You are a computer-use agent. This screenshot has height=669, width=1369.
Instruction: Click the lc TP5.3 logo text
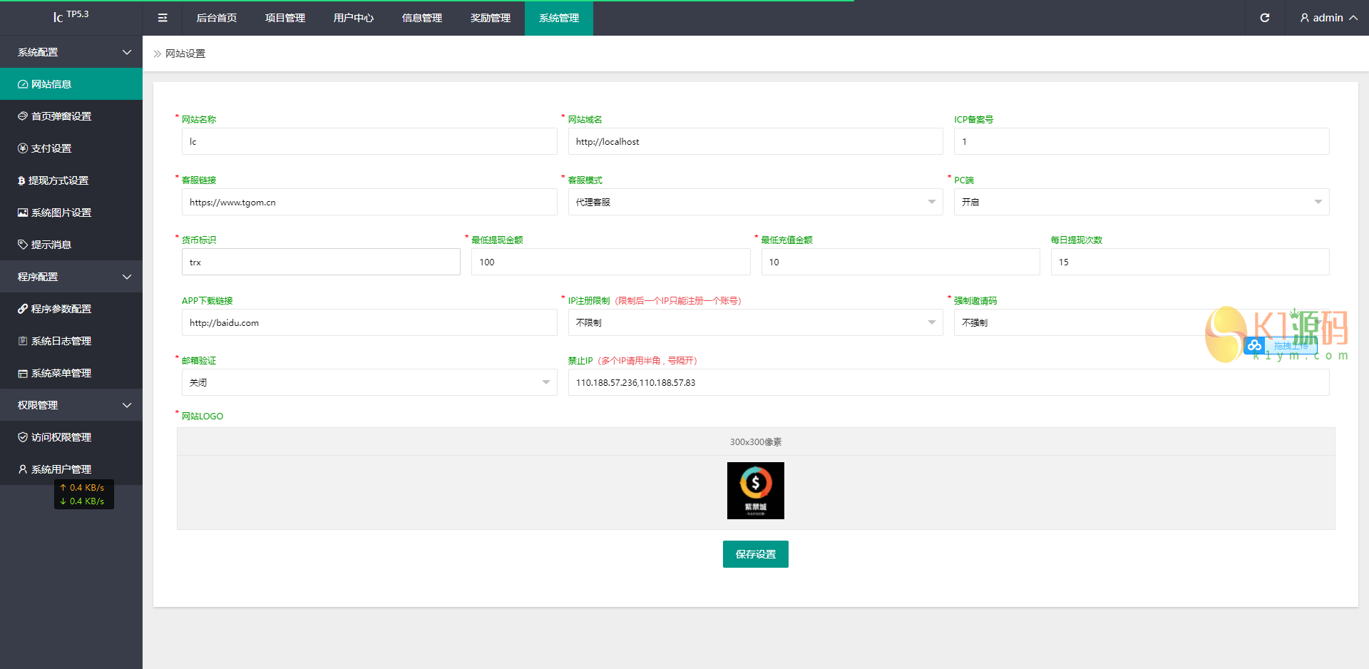71,16
